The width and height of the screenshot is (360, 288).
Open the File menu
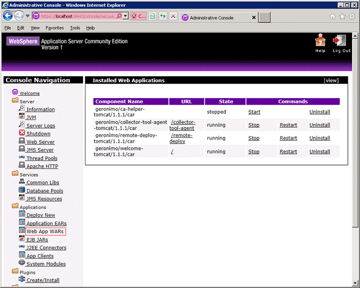(x=8, y=28)
